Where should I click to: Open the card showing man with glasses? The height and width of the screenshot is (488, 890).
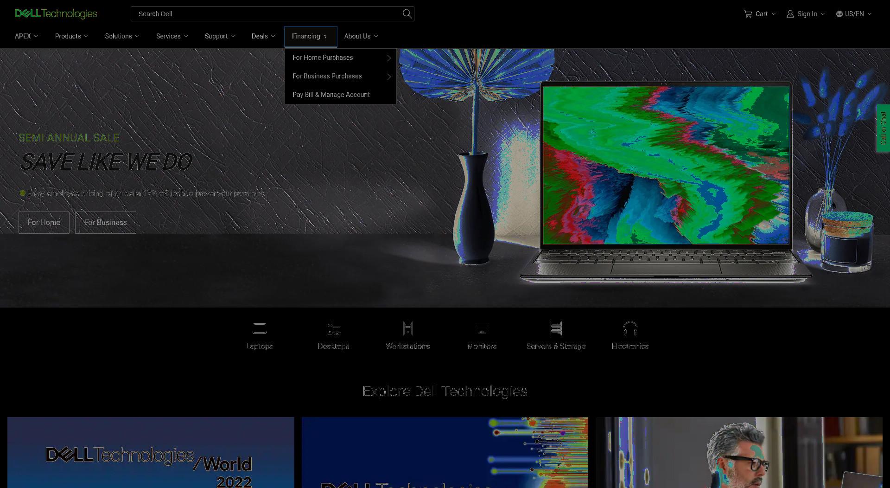click(x=739, y=452)
